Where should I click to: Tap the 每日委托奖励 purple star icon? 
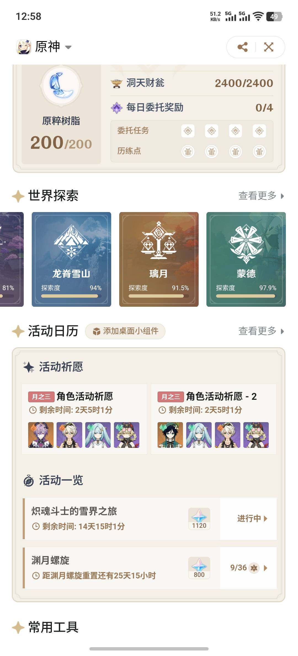click(116, 108)
